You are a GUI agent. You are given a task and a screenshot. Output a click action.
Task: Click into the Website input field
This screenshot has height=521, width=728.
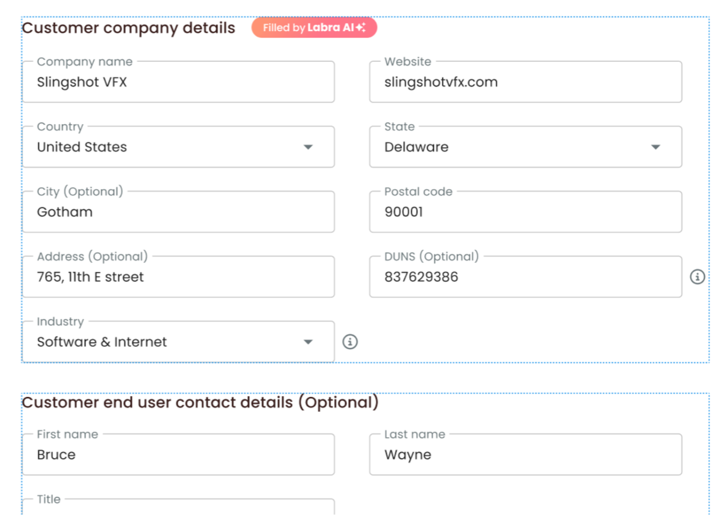(x=525, y=82)
